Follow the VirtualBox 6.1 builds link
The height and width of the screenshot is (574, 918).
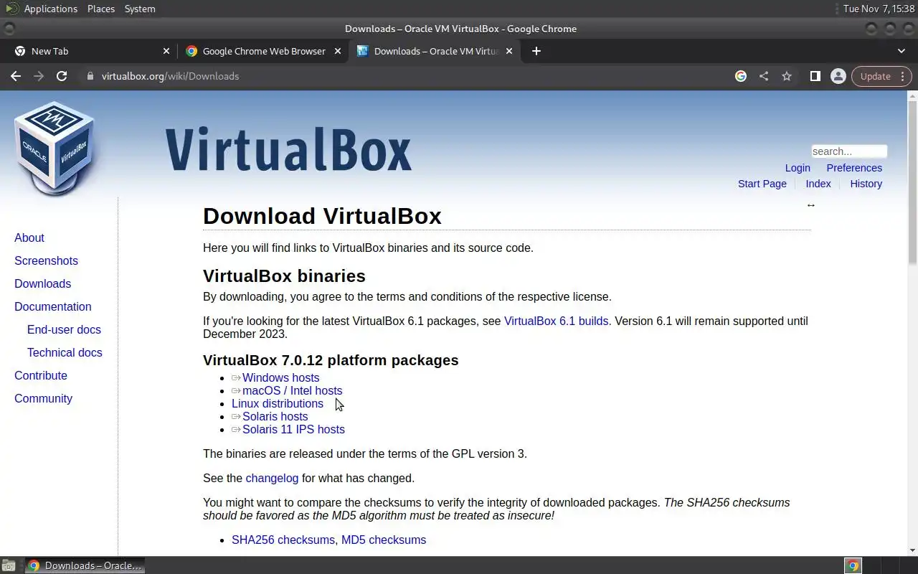556,321
